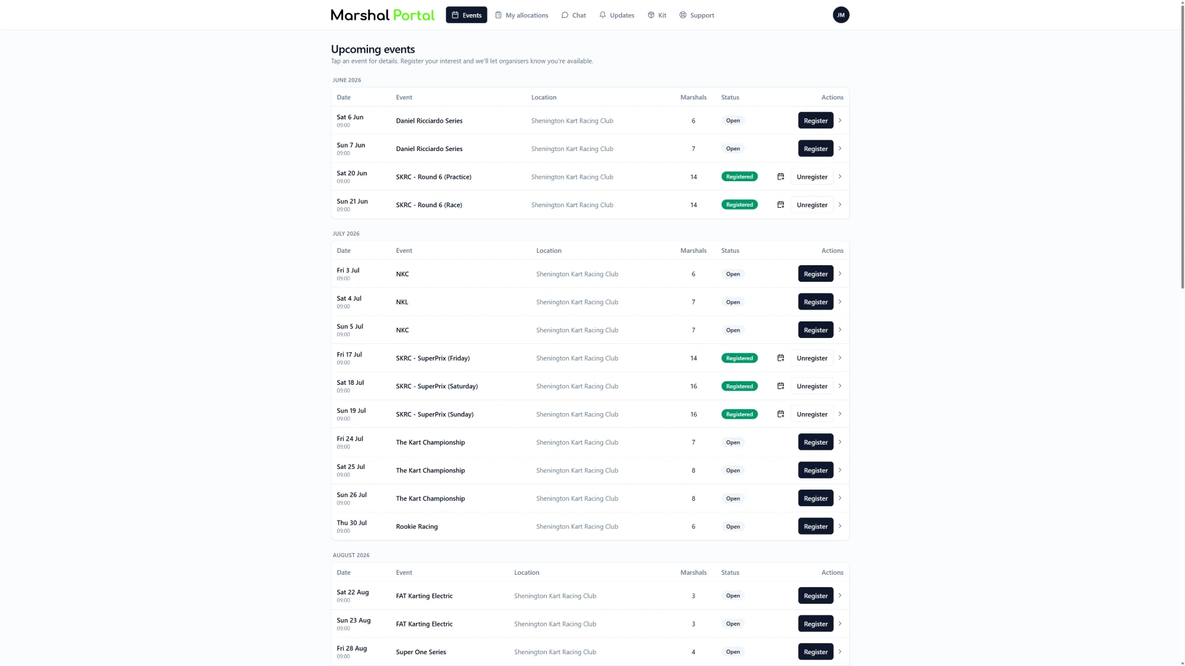
Task: Expand Super One Series row chevron
Action: click(x=840, y=652)
